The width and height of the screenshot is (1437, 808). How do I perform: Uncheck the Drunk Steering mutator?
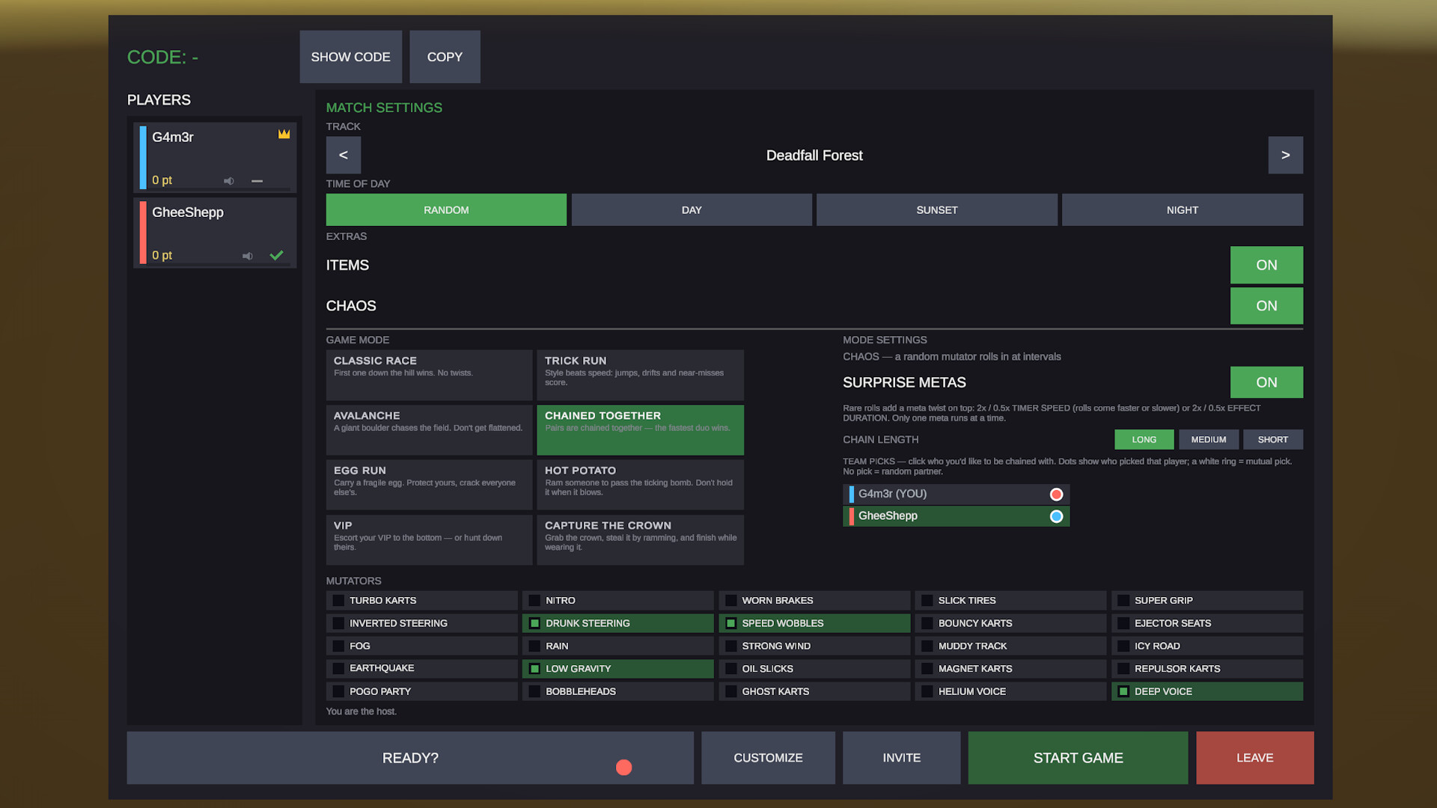pyautogui.click(x=534, y=623)
